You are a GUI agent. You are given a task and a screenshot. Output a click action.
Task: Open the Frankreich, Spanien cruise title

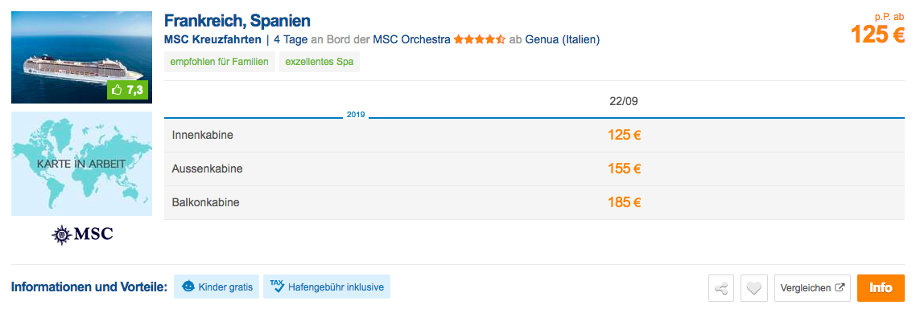click(237, 21)
